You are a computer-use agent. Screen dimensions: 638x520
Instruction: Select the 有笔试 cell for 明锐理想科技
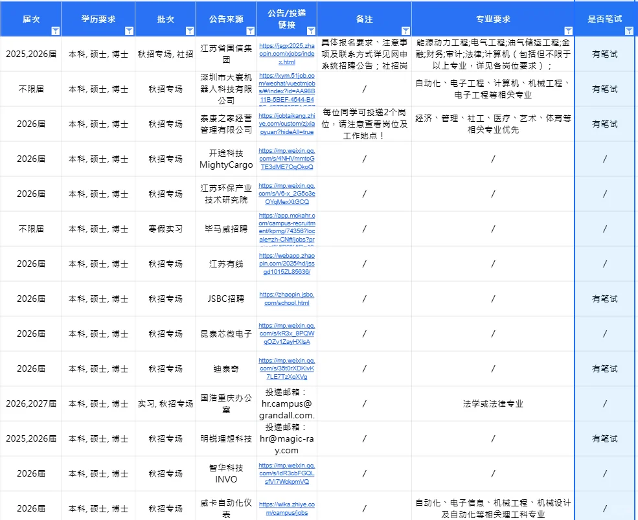click(x=604, y=438)
